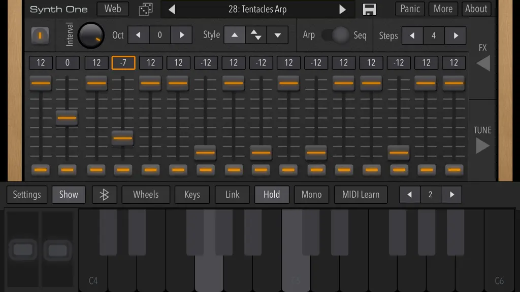Toggle step 8 on/off button

click(x=234, y=170)
